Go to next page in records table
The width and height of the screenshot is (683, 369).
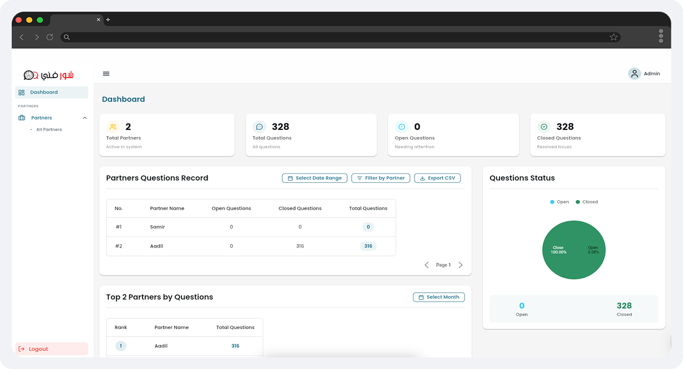tap(460, 265)
